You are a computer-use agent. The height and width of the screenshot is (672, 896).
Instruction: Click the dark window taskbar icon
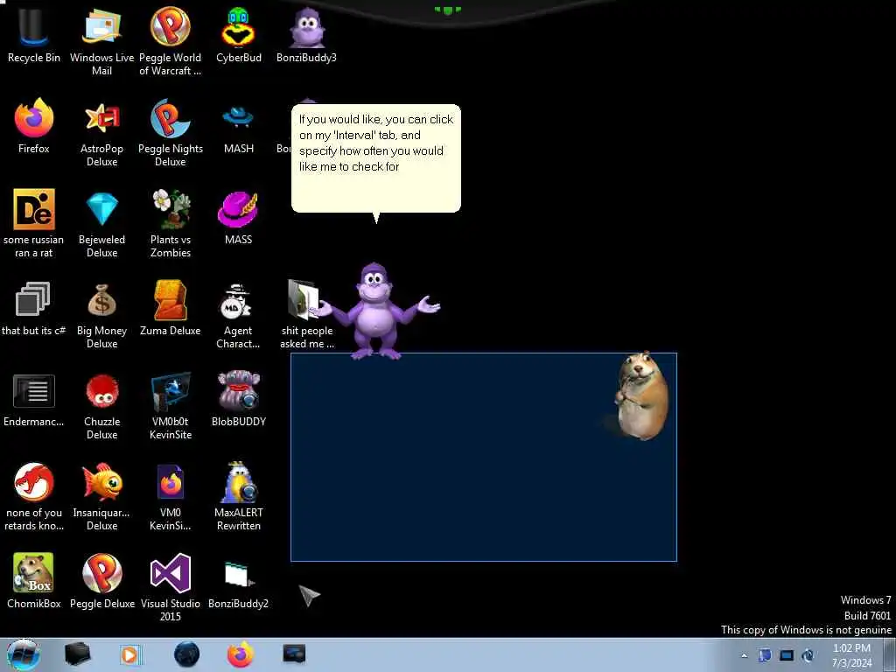[294, 654]
